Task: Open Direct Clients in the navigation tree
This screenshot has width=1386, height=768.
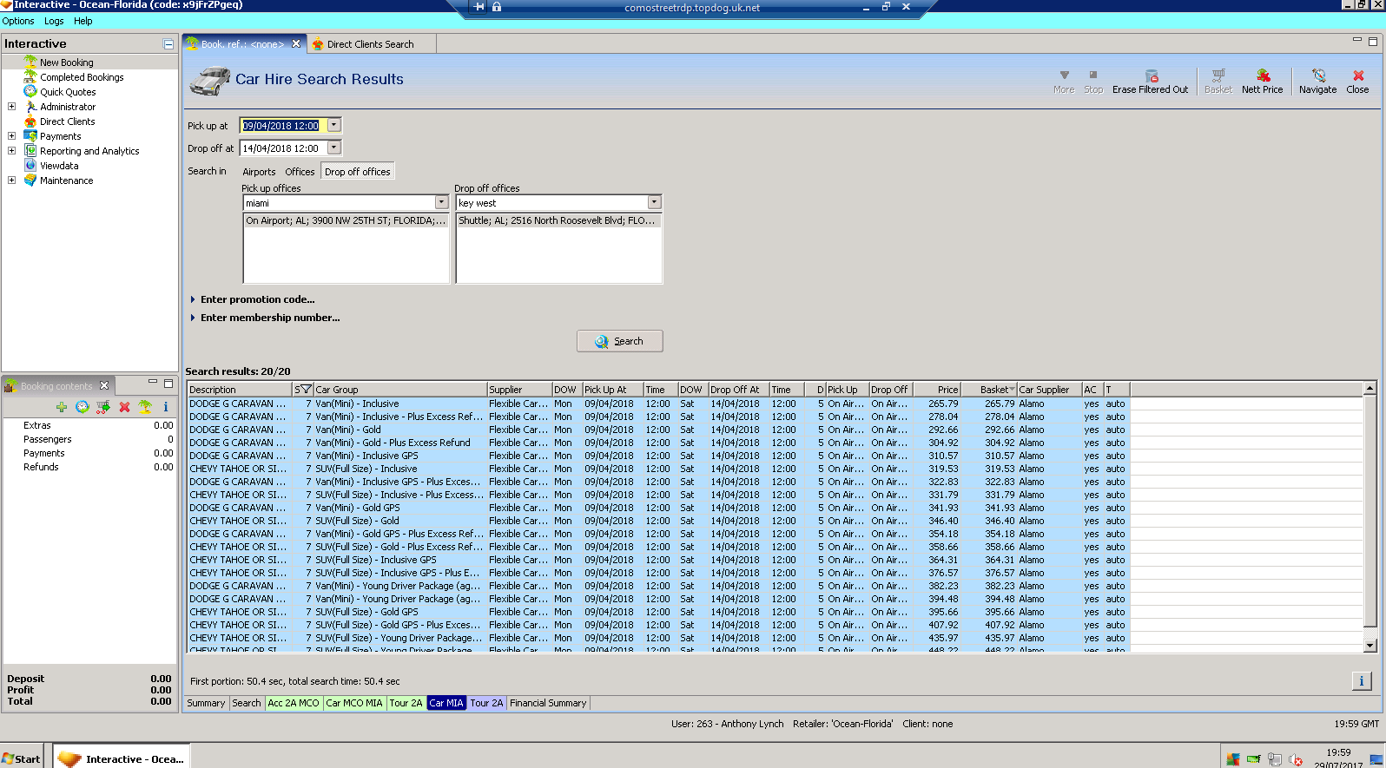Action: click(x=67, y=121)
